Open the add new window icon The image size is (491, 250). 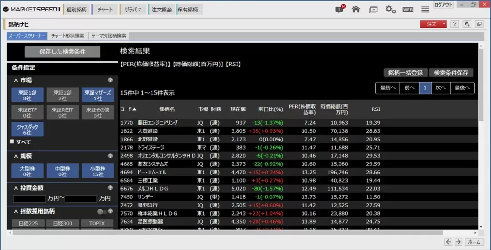tap(373, 10)
